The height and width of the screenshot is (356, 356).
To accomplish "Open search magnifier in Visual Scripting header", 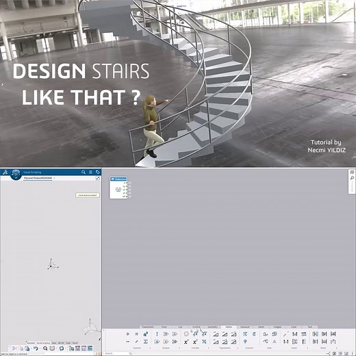I will [x=84, y=172].
